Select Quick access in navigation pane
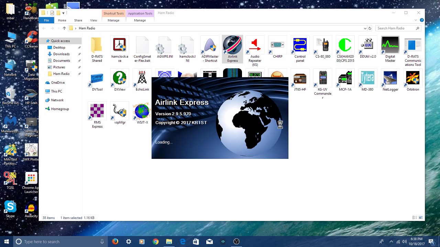 click(60, 41)
